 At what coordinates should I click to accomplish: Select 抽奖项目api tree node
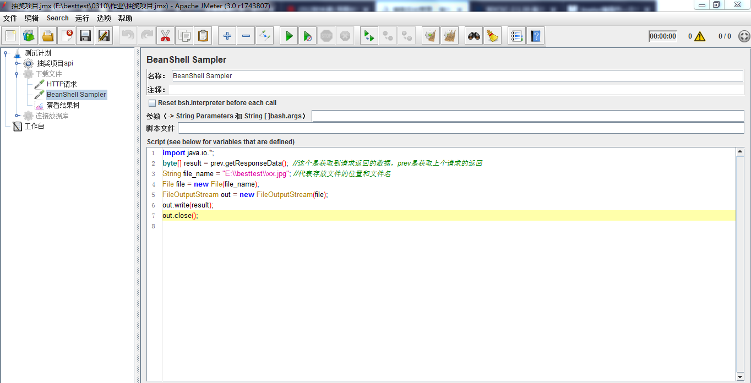[55, 63]
